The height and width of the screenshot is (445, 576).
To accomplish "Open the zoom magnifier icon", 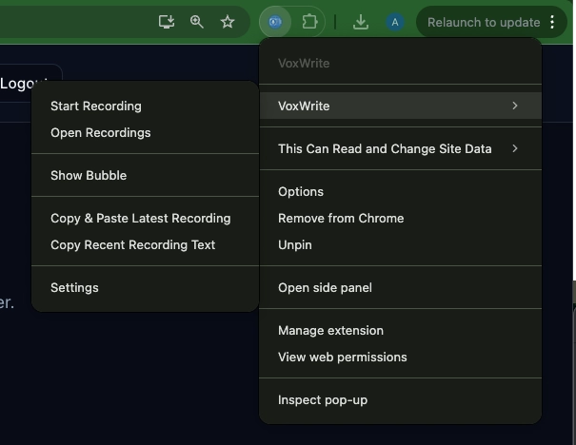I will [x=196, y=22].
